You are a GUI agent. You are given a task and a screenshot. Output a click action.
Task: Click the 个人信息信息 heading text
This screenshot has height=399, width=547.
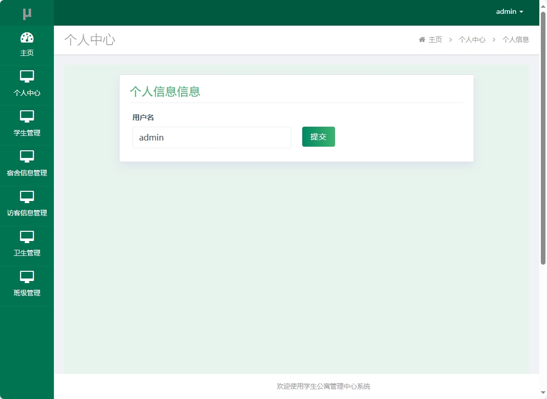click(165, 91)
